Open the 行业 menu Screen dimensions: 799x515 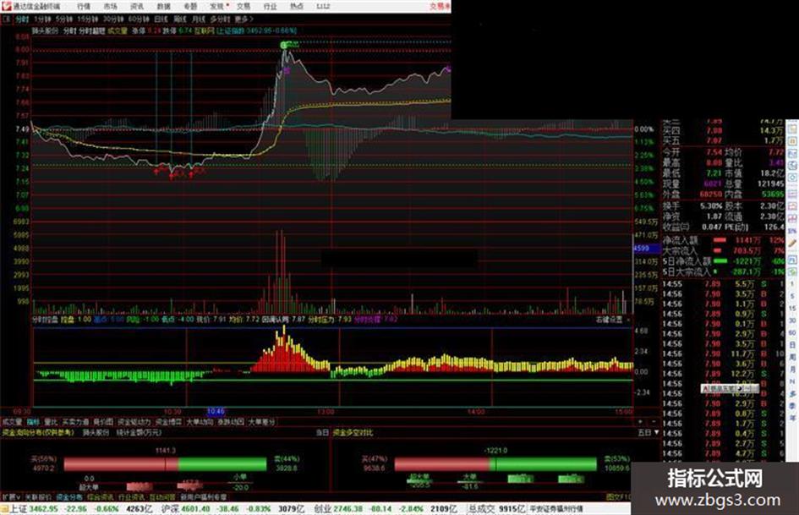tap(270, 7)
